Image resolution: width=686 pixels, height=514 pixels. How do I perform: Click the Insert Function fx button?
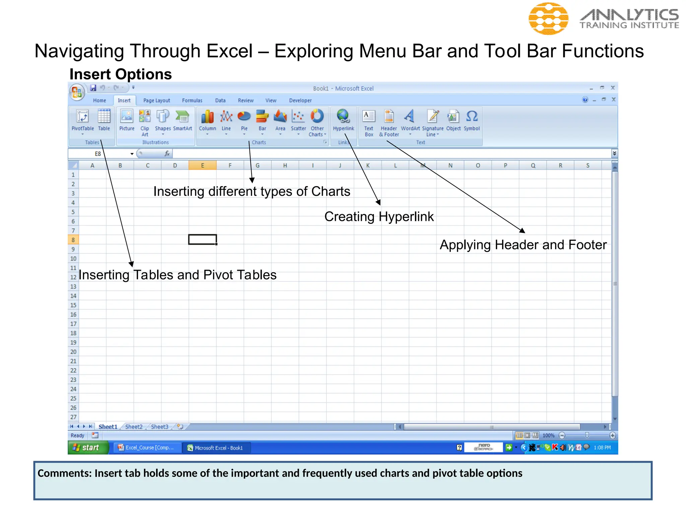click(x=167, y=154)
